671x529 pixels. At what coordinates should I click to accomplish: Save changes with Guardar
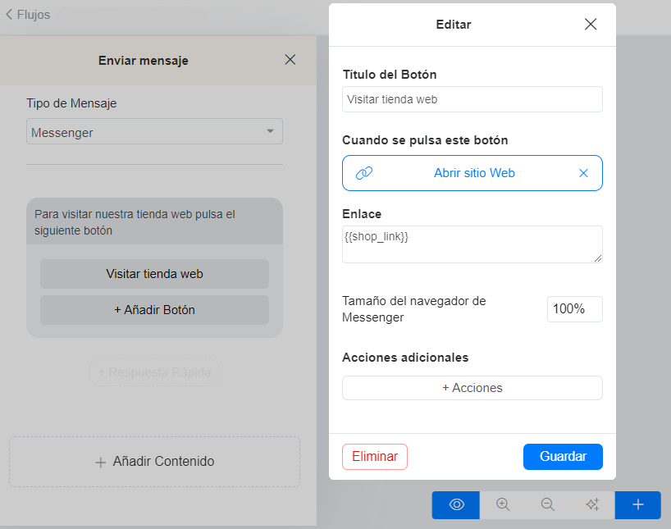tap(563, 457)
